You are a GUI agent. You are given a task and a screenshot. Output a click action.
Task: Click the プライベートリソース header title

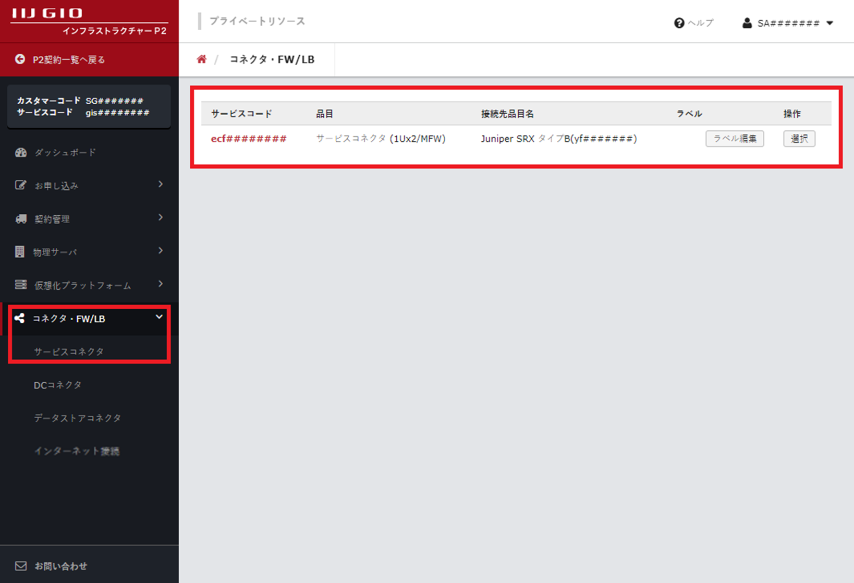coord(257,21)
